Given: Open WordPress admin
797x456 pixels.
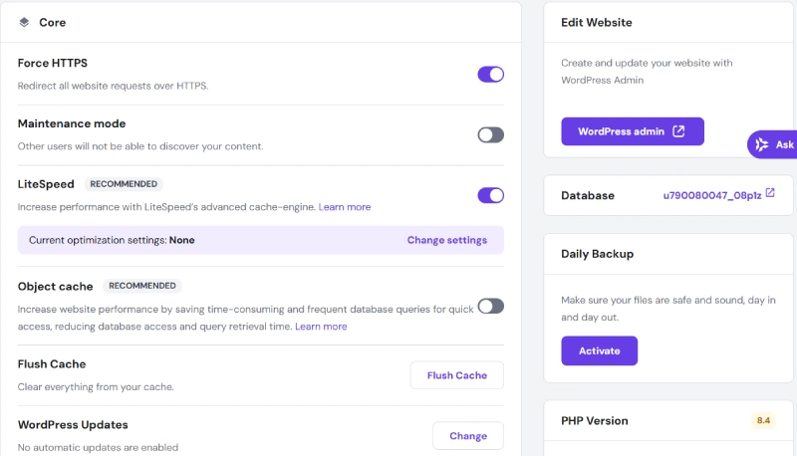Looking at the screenshot, I should (633, 131).
